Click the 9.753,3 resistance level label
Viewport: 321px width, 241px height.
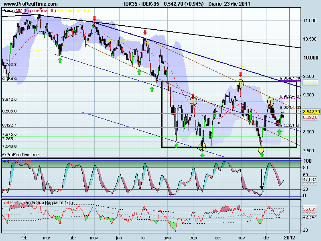coord(9,65)
